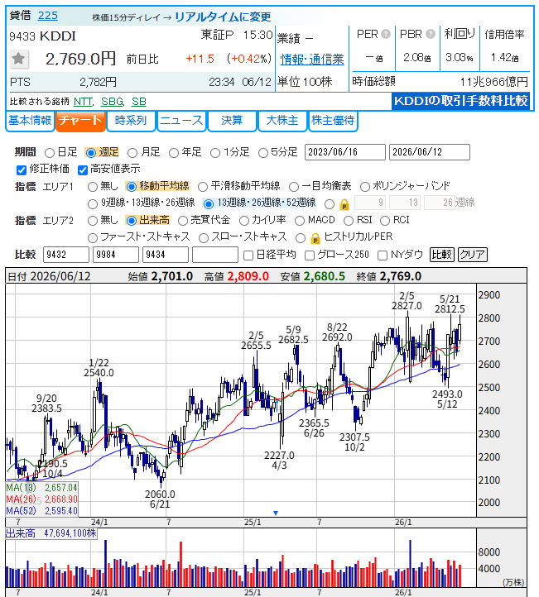539x597 pixels.
Task: Select the 週足 weekly period radio button
Action: pyautogui.click(x=91, y=153)
